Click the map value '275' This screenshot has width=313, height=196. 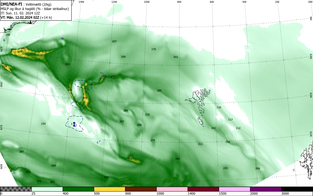click(x=153, y=140)
